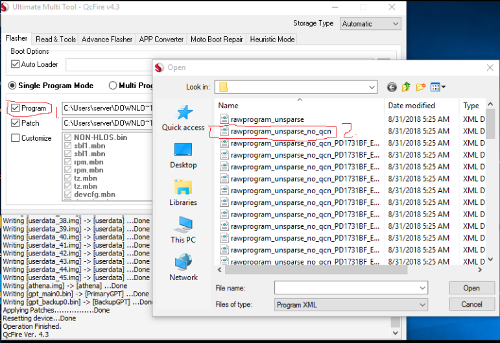Select file icon of rawprogram_unsparse
Screen dimensions: 500x343
click(x=224, y=119)
